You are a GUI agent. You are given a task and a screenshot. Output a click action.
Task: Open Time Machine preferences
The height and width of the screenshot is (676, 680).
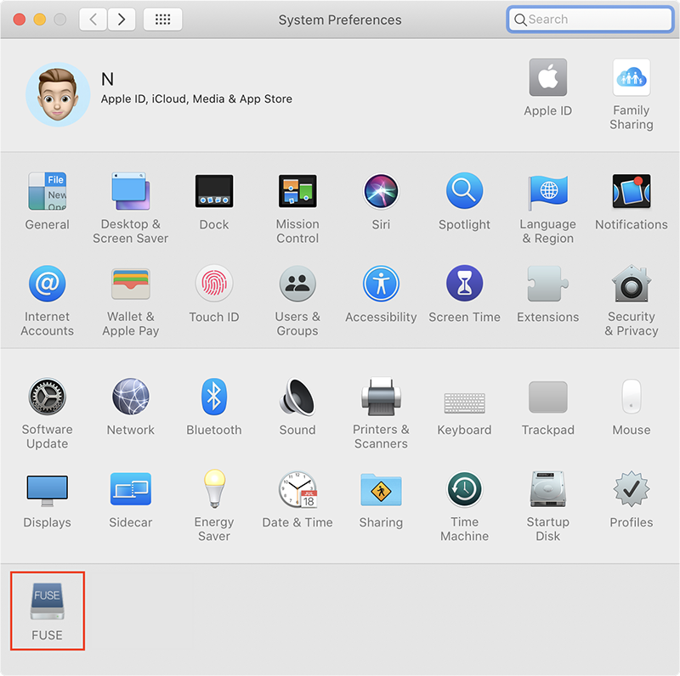point(464,489)
